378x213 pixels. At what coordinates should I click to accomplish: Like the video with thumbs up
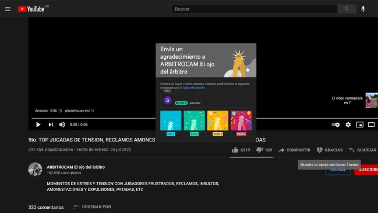[241, 150]
